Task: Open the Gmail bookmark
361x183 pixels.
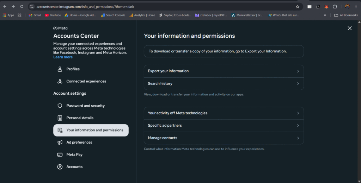Action: [35, 15]
